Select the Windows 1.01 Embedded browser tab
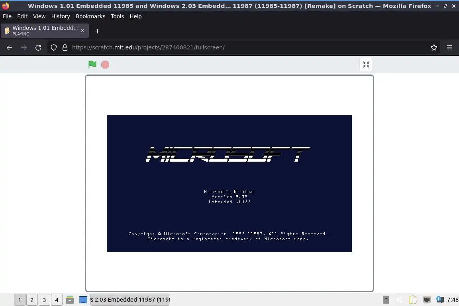 (45, 31)
